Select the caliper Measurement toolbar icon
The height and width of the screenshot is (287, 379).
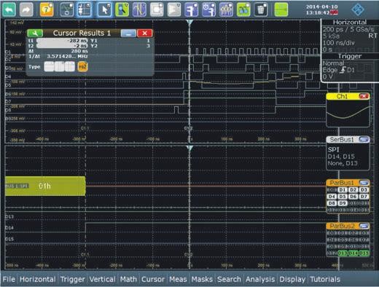click(192, 9)
